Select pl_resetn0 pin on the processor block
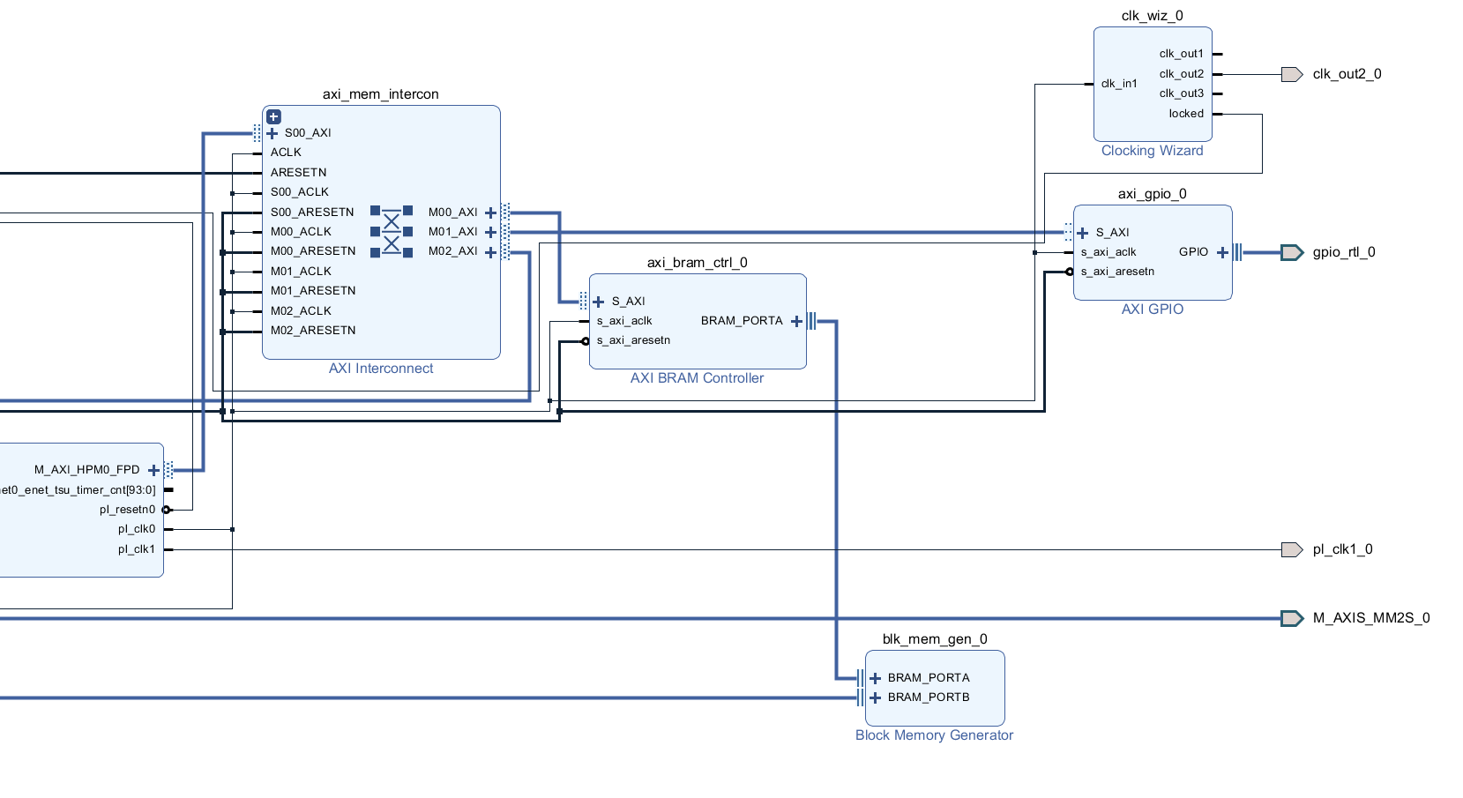1463x798 pixels. pos(127,510)
